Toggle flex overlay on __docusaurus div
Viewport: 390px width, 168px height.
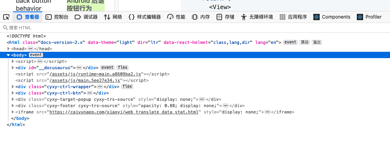tap(122, 68)
